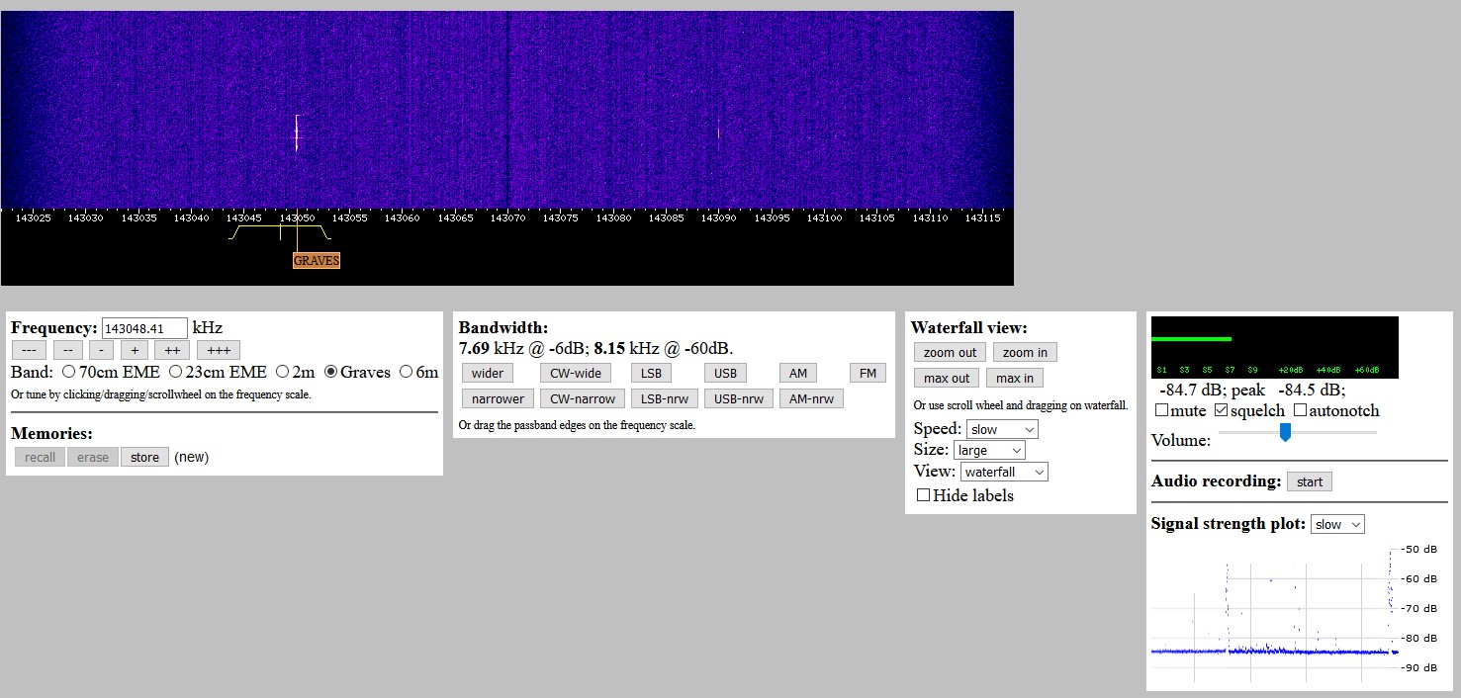
Task: Select the 2m band radio button
Action: 282,373
